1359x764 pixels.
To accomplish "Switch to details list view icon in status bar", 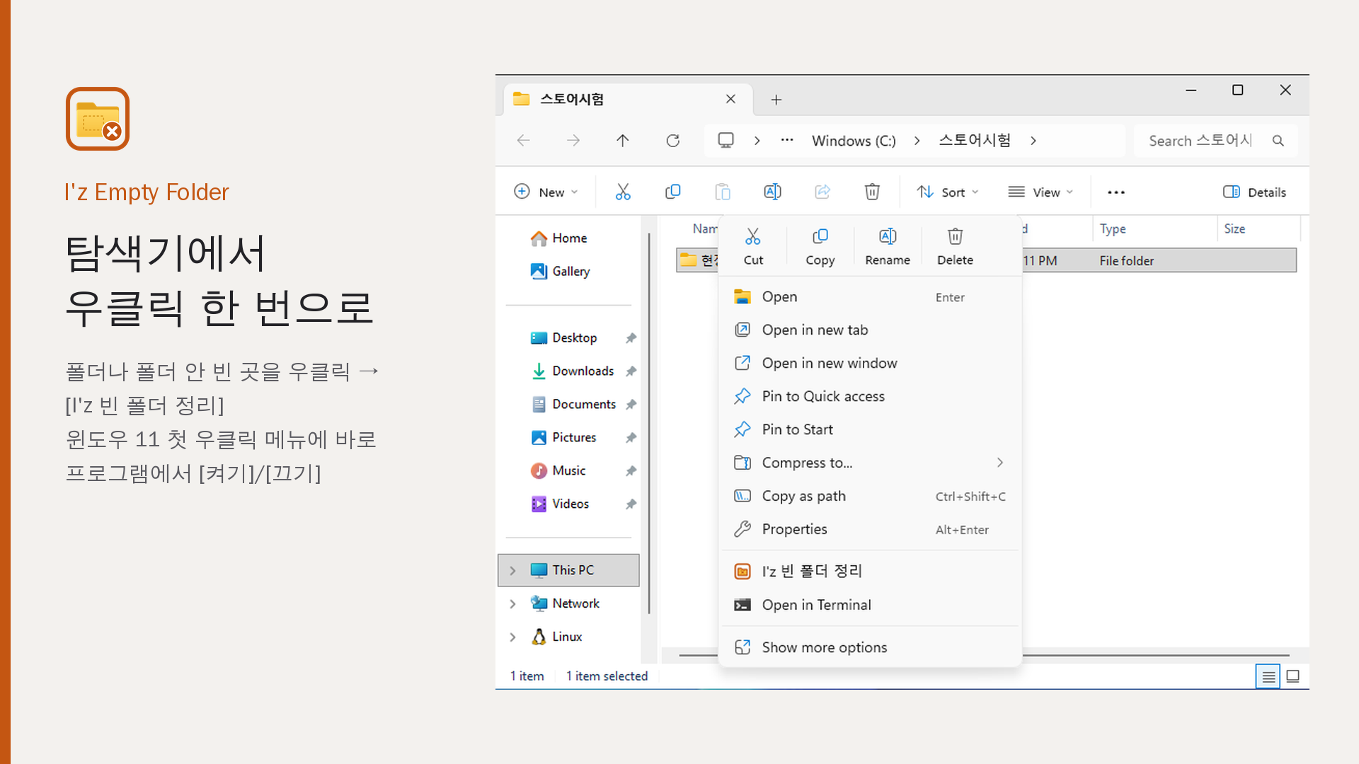I will [1268, 677].
